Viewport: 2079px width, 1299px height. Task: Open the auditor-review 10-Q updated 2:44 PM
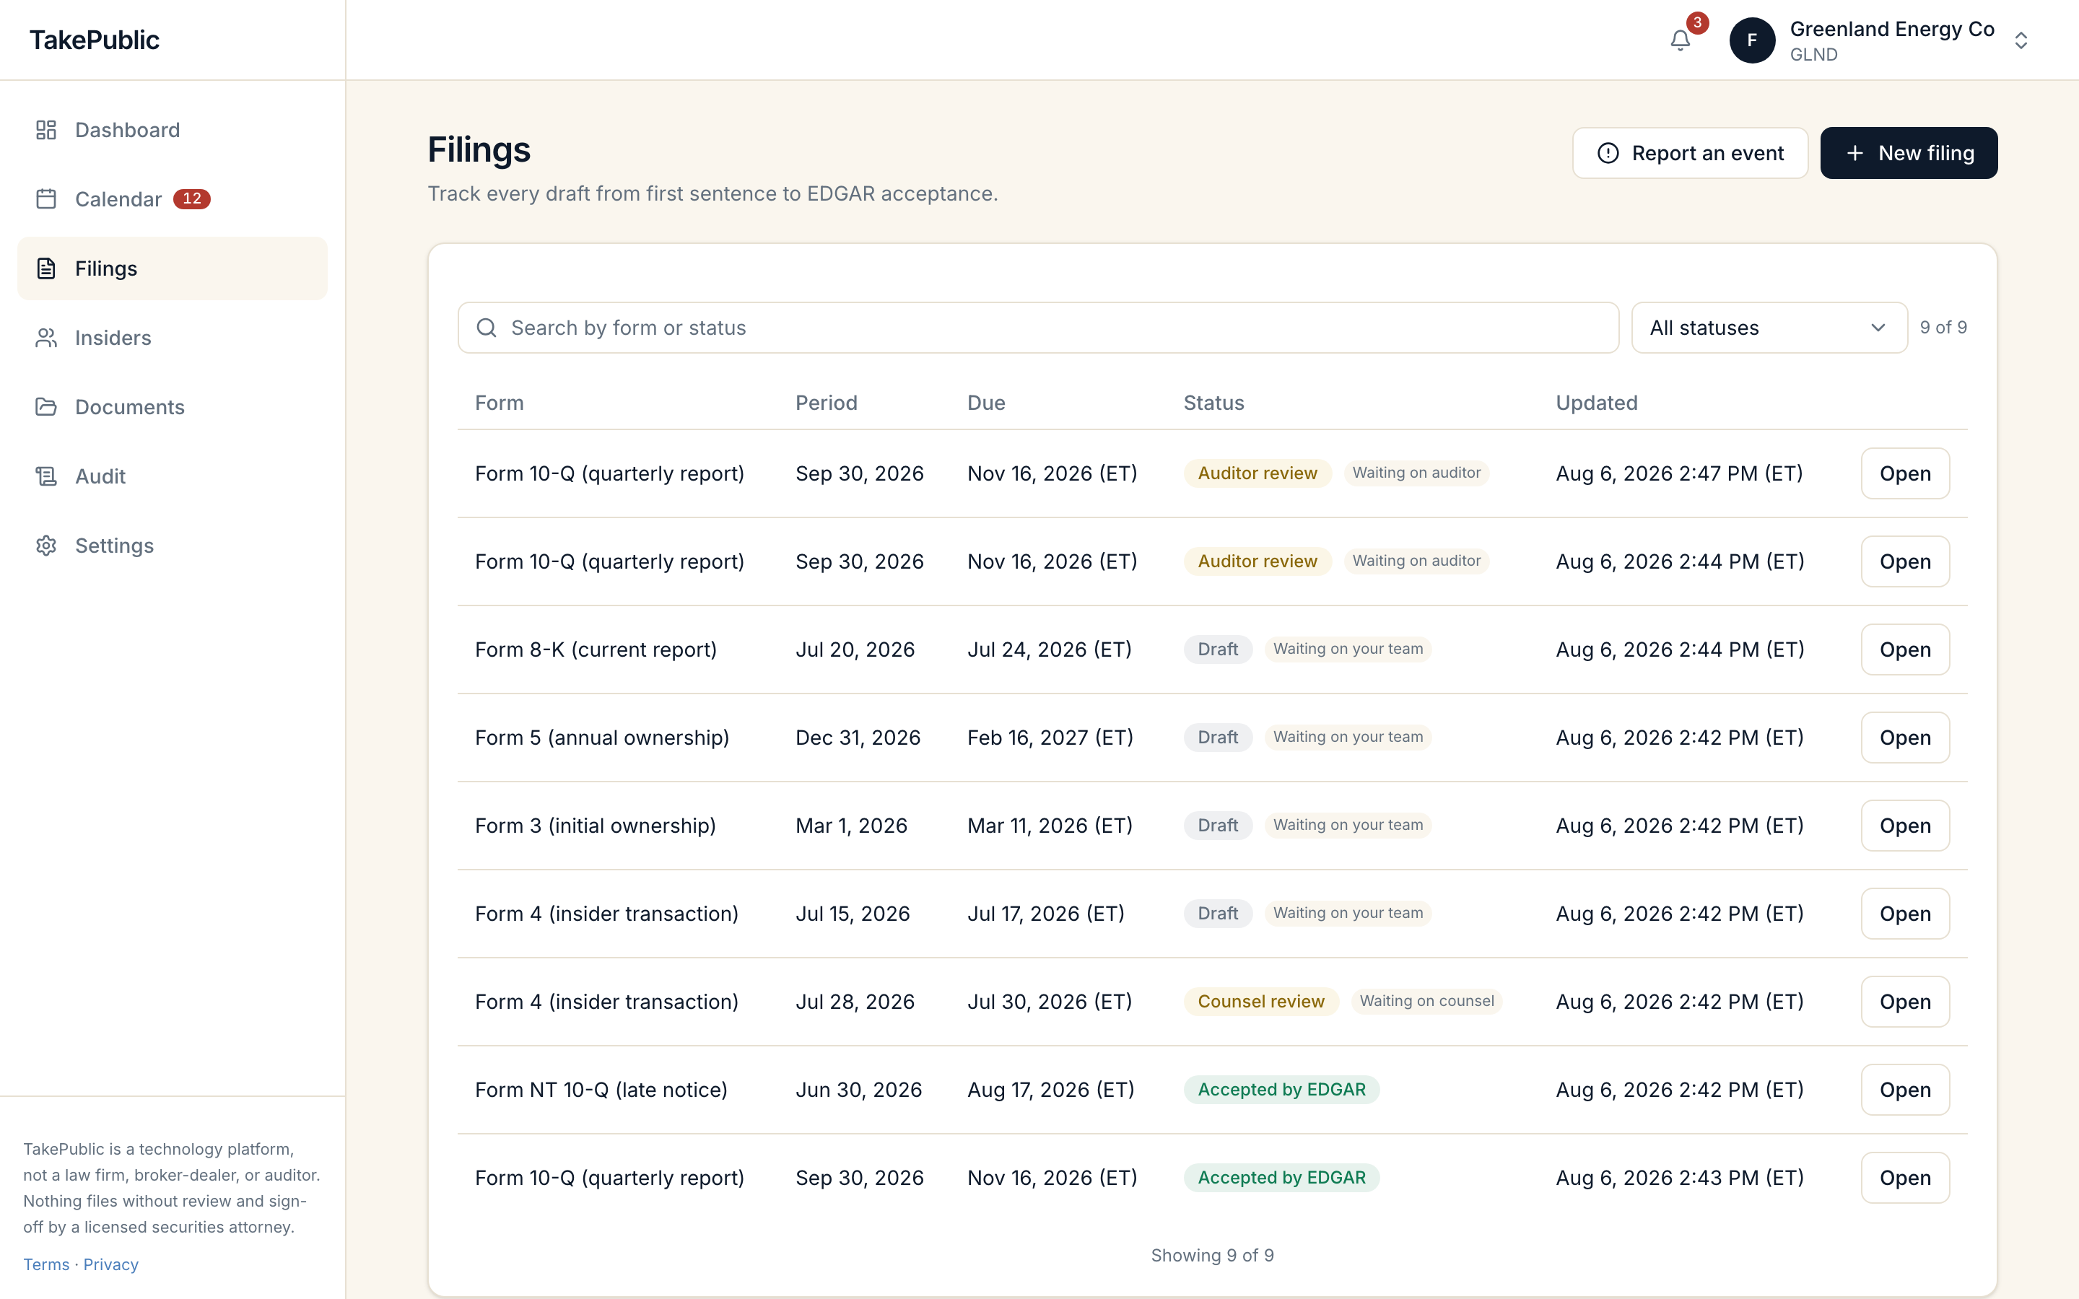pos(1904,562)
